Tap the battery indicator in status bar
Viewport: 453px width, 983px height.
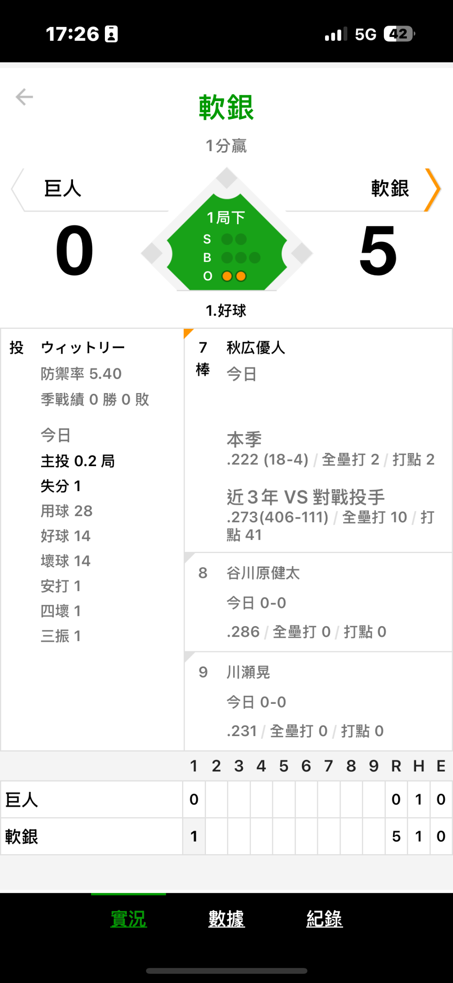[x=399, y=34]
